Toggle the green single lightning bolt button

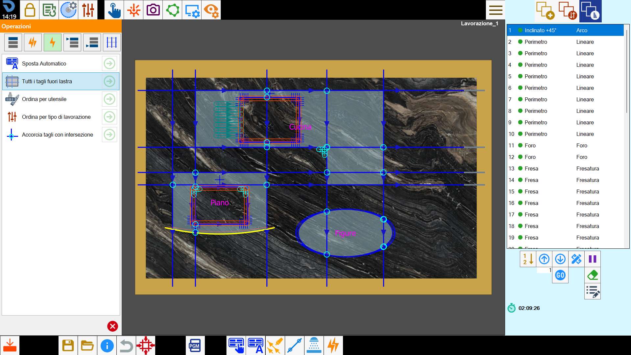point(53,42)
